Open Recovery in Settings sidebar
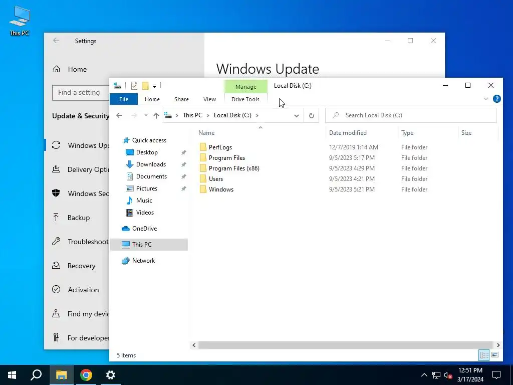 tap(82, 266)
